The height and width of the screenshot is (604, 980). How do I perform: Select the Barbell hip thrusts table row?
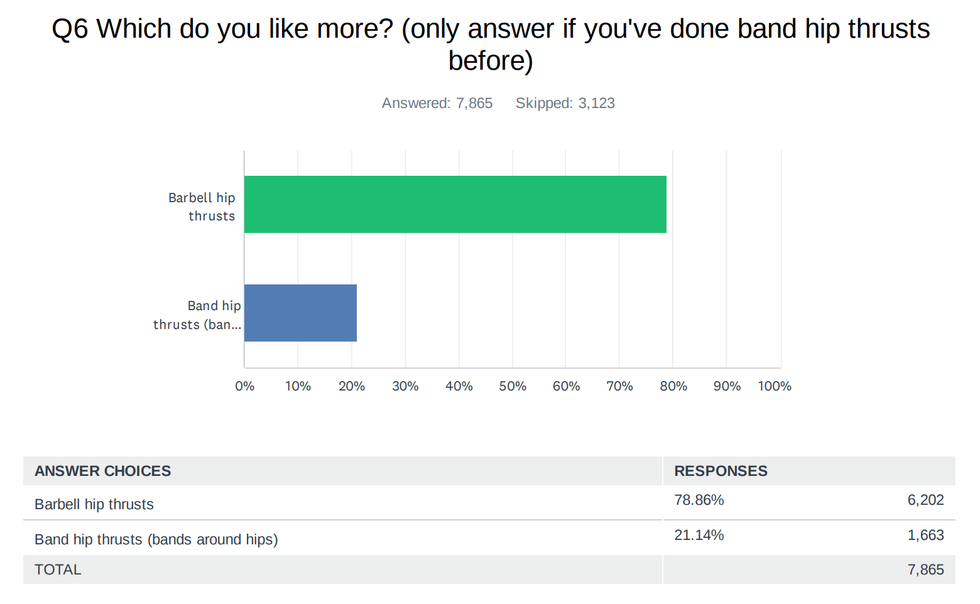489,502
